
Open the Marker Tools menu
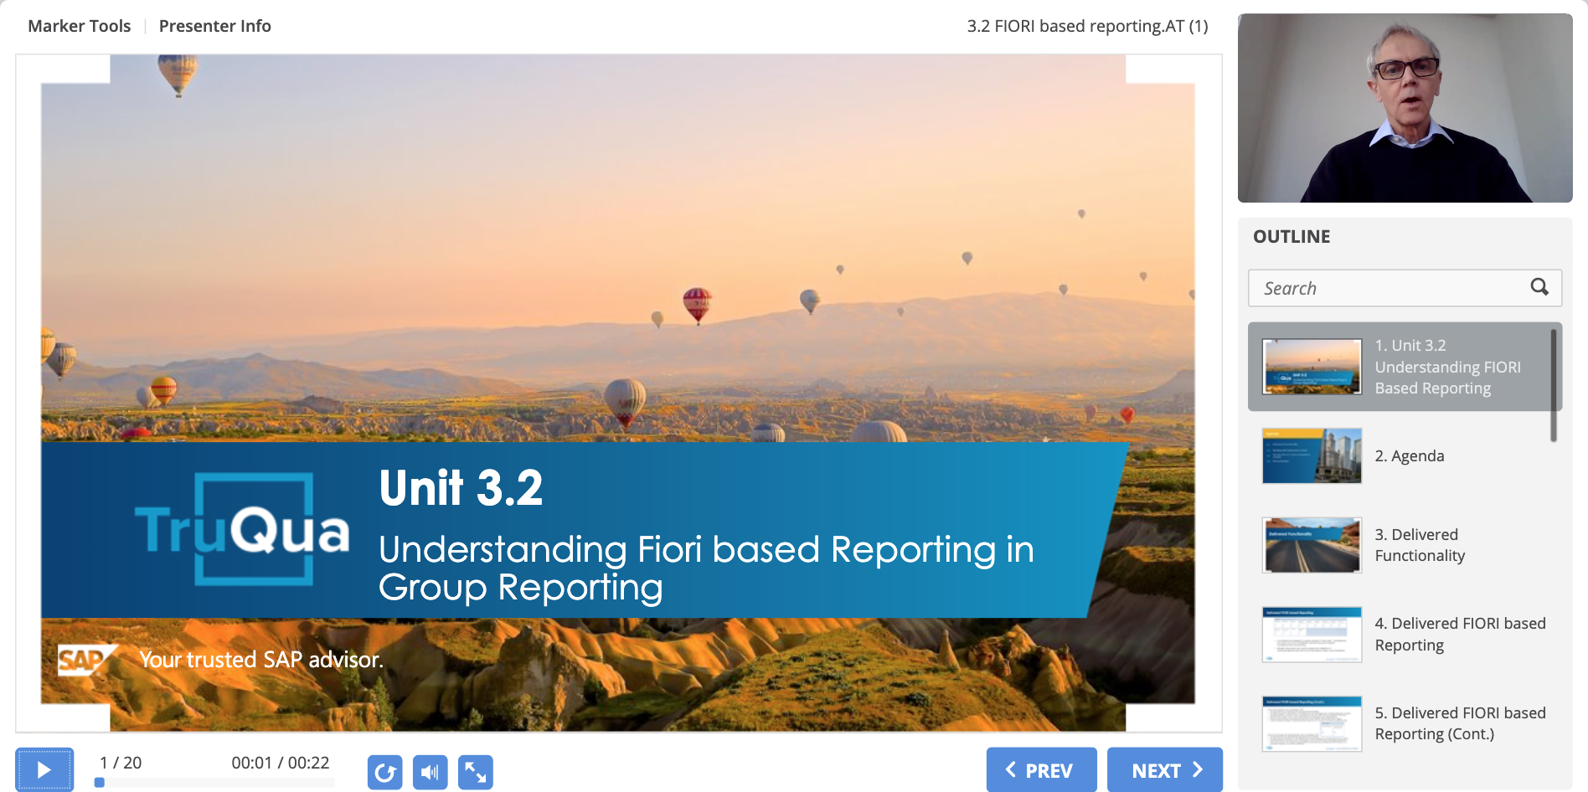pyautogui.click(x=80, y=26)
